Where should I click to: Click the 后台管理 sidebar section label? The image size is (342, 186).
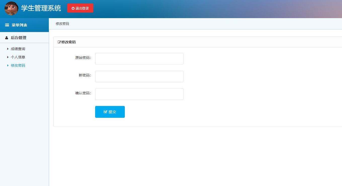point(19,38)
